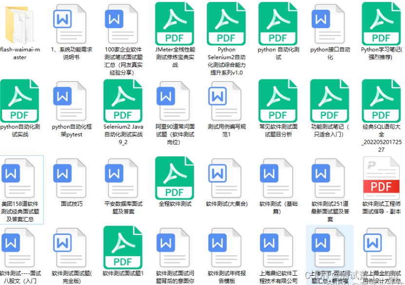The height and width of the screenshot is (285, 405).
Task: Select the python自动化测试实战 PDF icon
Action: pos(19,101)
